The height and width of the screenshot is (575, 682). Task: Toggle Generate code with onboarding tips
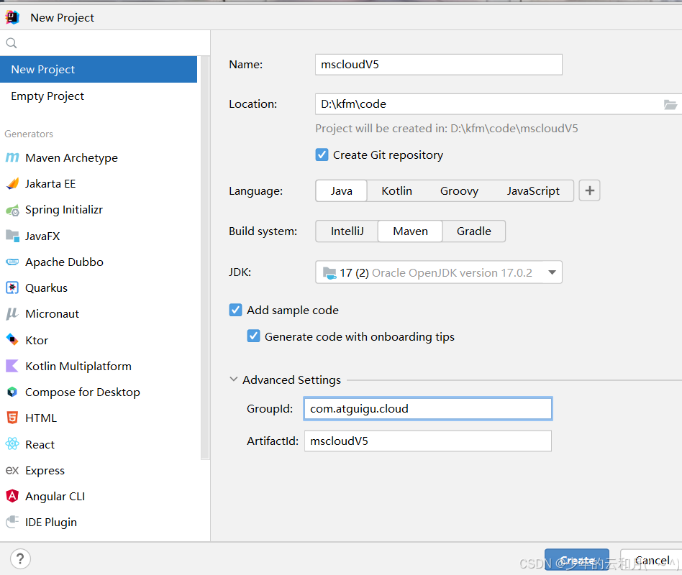253,336
